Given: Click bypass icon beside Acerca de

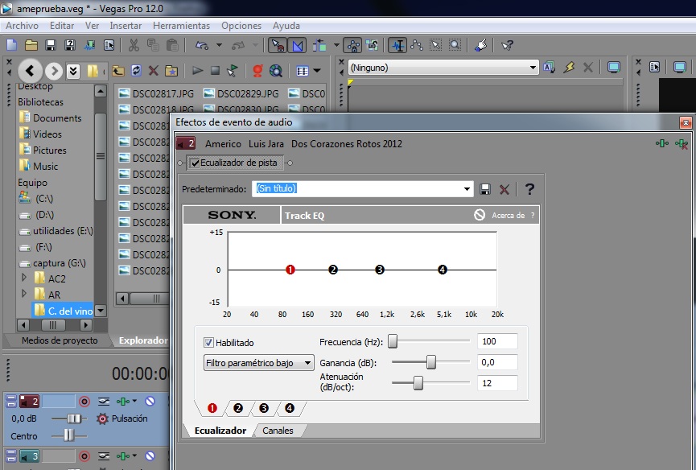Looking at the screenshot, I should (x=480, y=215).
